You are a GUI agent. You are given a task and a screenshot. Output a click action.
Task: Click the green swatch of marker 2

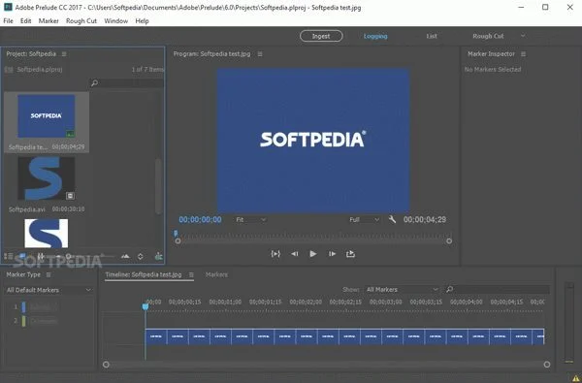pos(23,321)
